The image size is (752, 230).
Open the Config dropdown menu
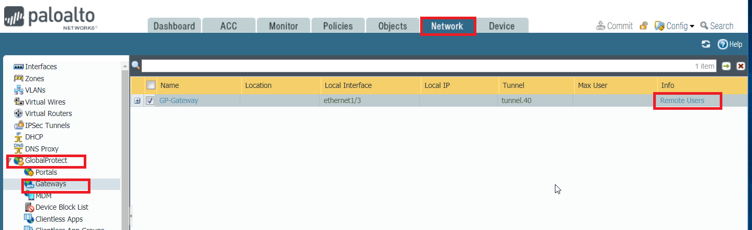[674, 26]
